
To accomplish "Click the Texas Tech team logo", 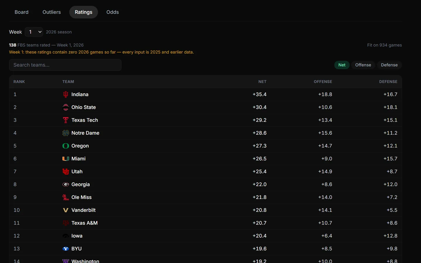I will 65,120.
